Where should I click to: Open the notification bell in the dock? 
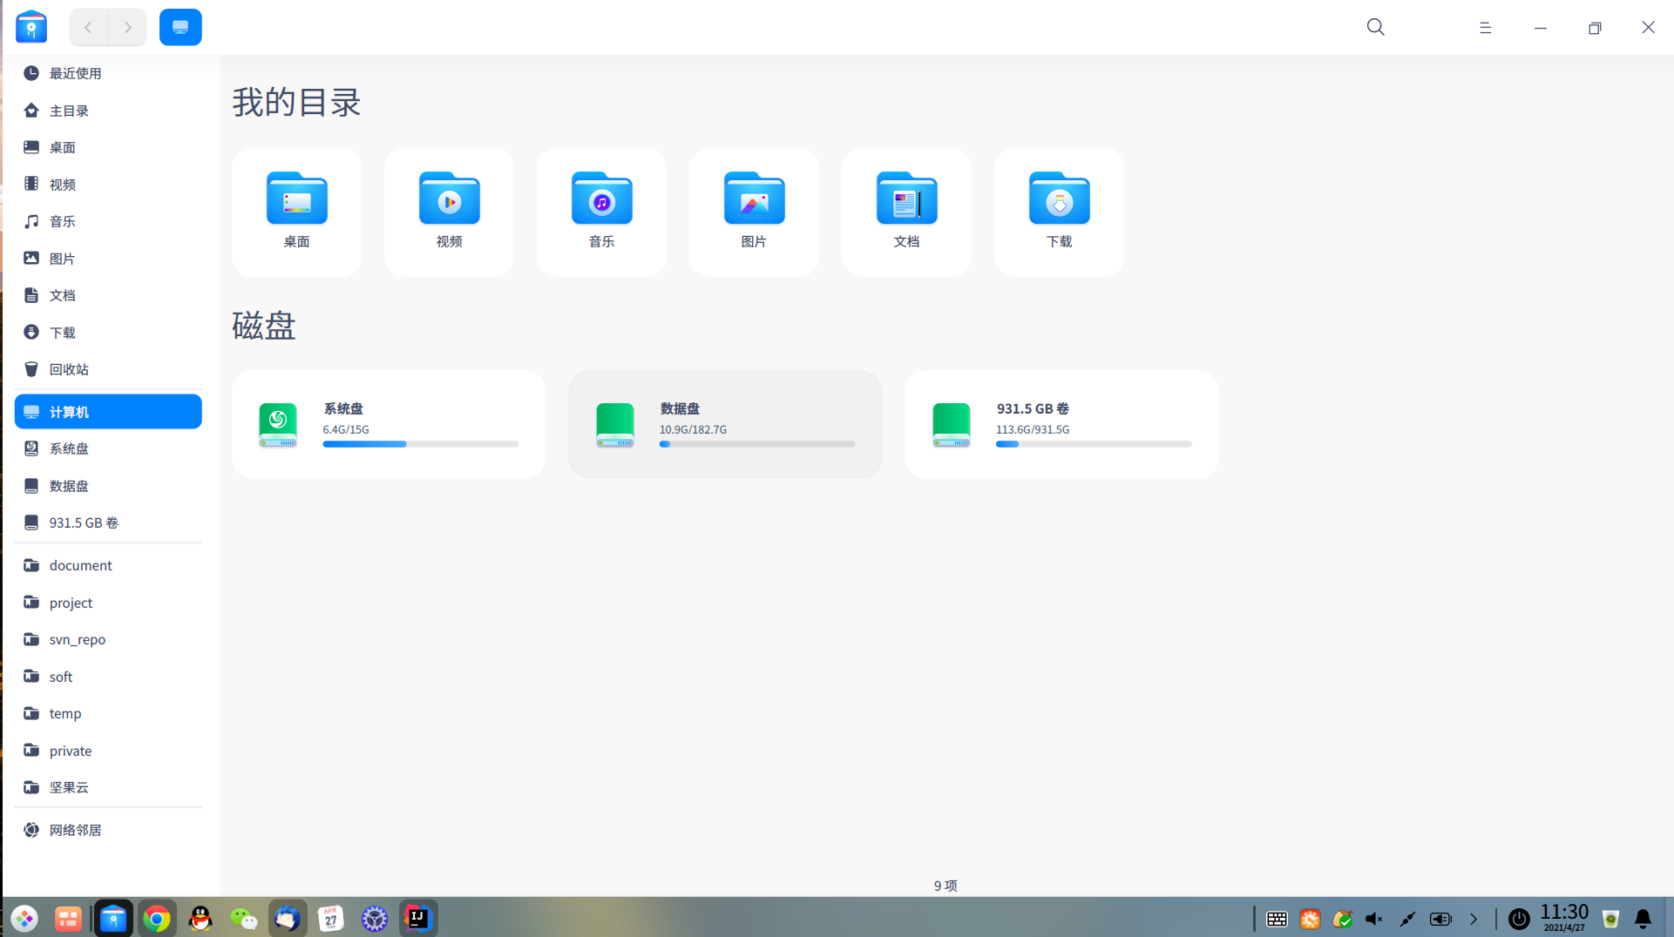[1643, 919]
